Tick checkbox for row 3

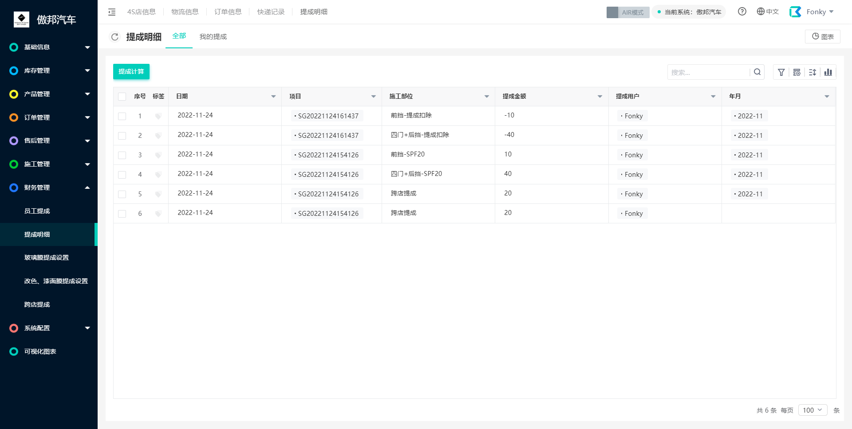coord(122,155)
